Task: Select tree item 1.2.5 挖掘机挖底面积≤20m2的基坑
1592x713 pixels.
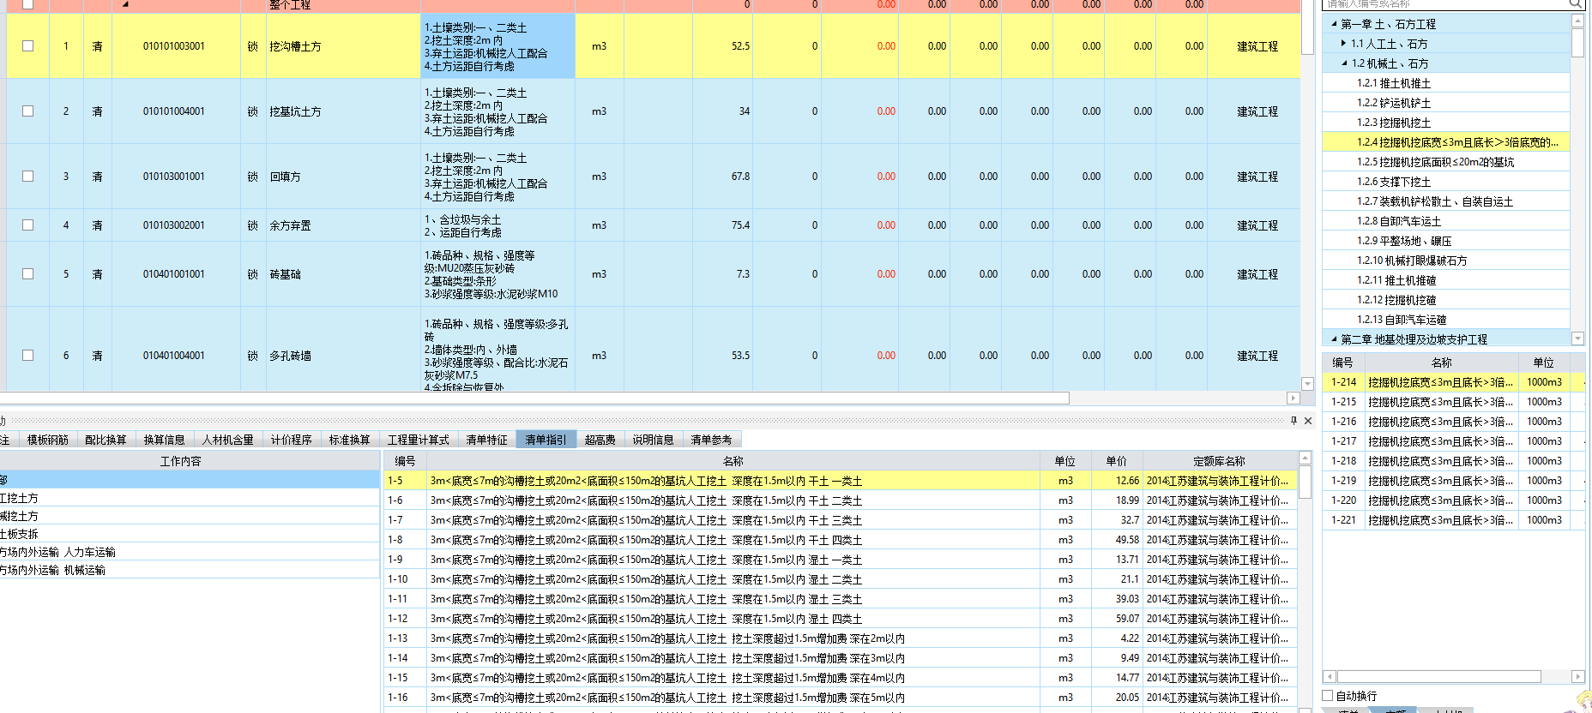Action: (x=1436, y=162)
